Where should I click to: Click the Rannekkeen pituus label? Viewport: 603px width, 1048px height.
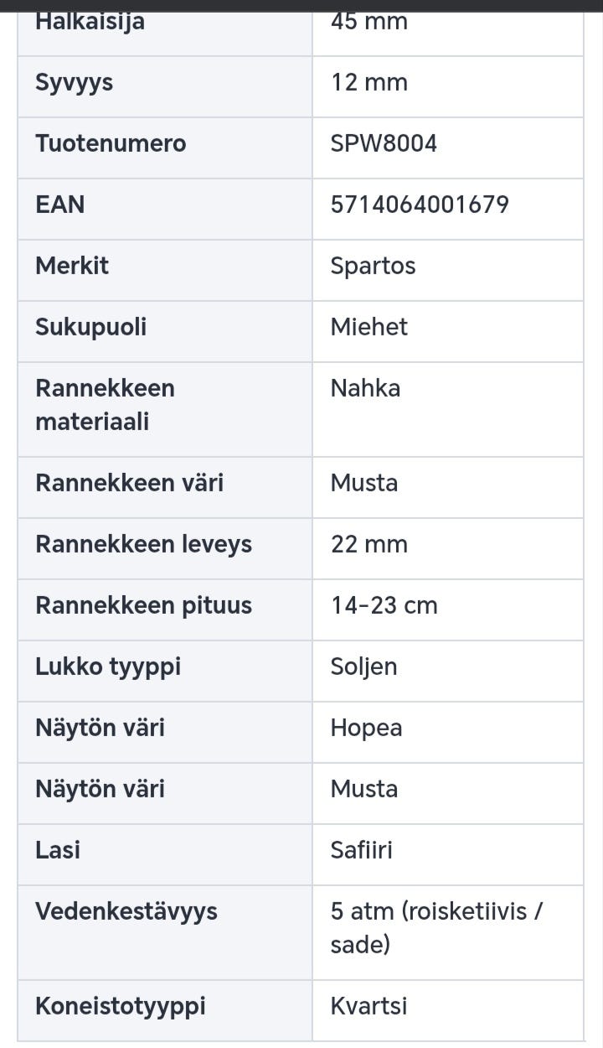(143, 605)
